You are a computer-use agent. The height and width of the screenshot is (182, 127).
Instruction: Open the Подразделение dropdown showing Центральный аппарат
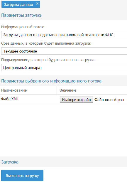point(64,68)
